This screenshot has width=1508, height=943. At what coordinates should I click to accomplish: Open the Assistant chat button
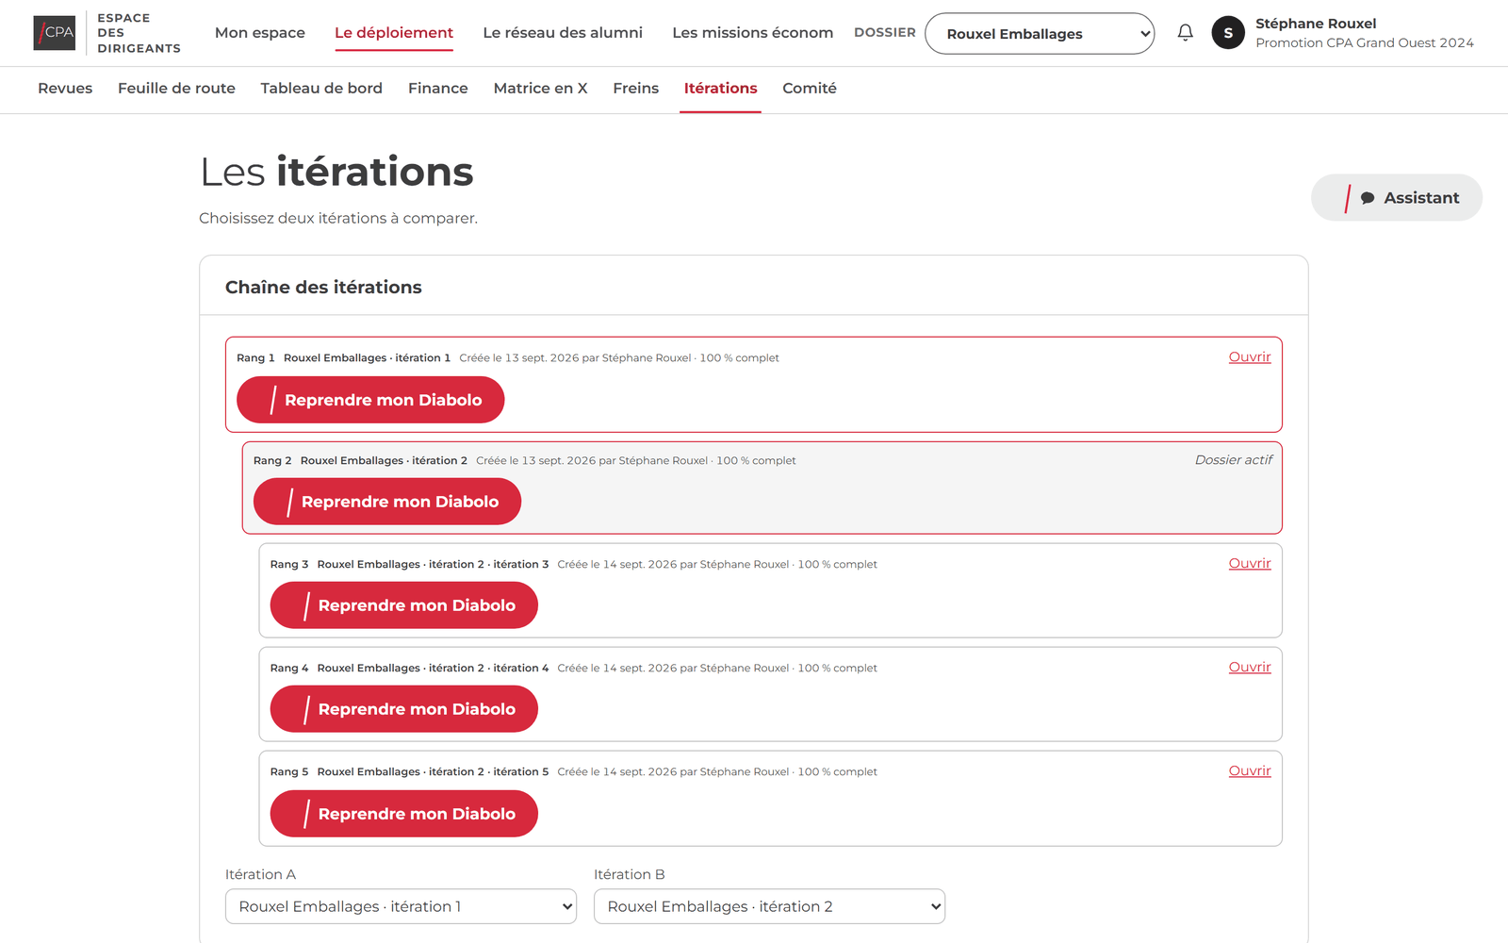tap(1396, 198)
